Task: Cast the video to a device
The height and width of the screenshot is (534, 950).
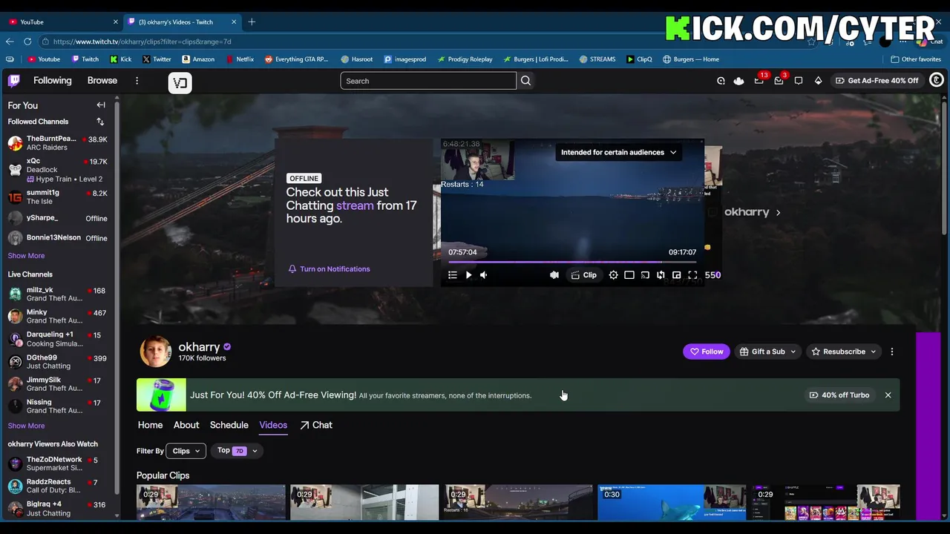Action: point(645,275)
